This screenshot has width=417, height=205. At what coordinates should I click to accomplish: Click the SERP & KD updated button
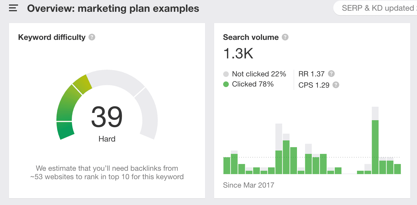point(376,8)
